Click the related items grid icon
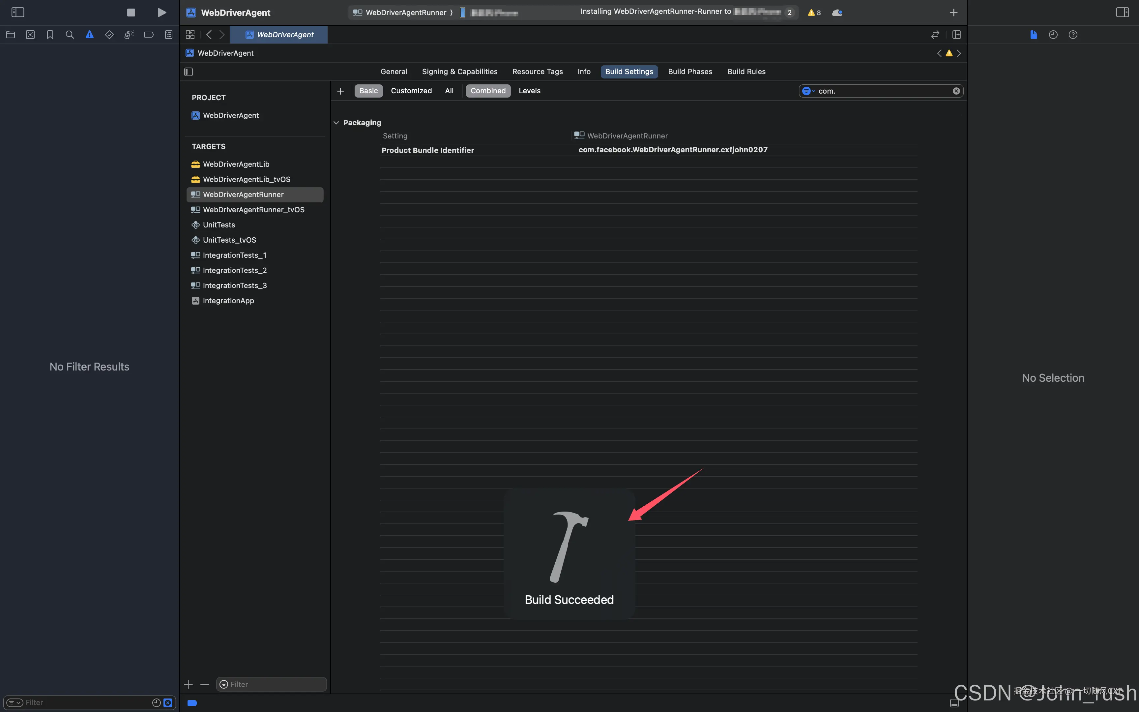 click(190, 35)
